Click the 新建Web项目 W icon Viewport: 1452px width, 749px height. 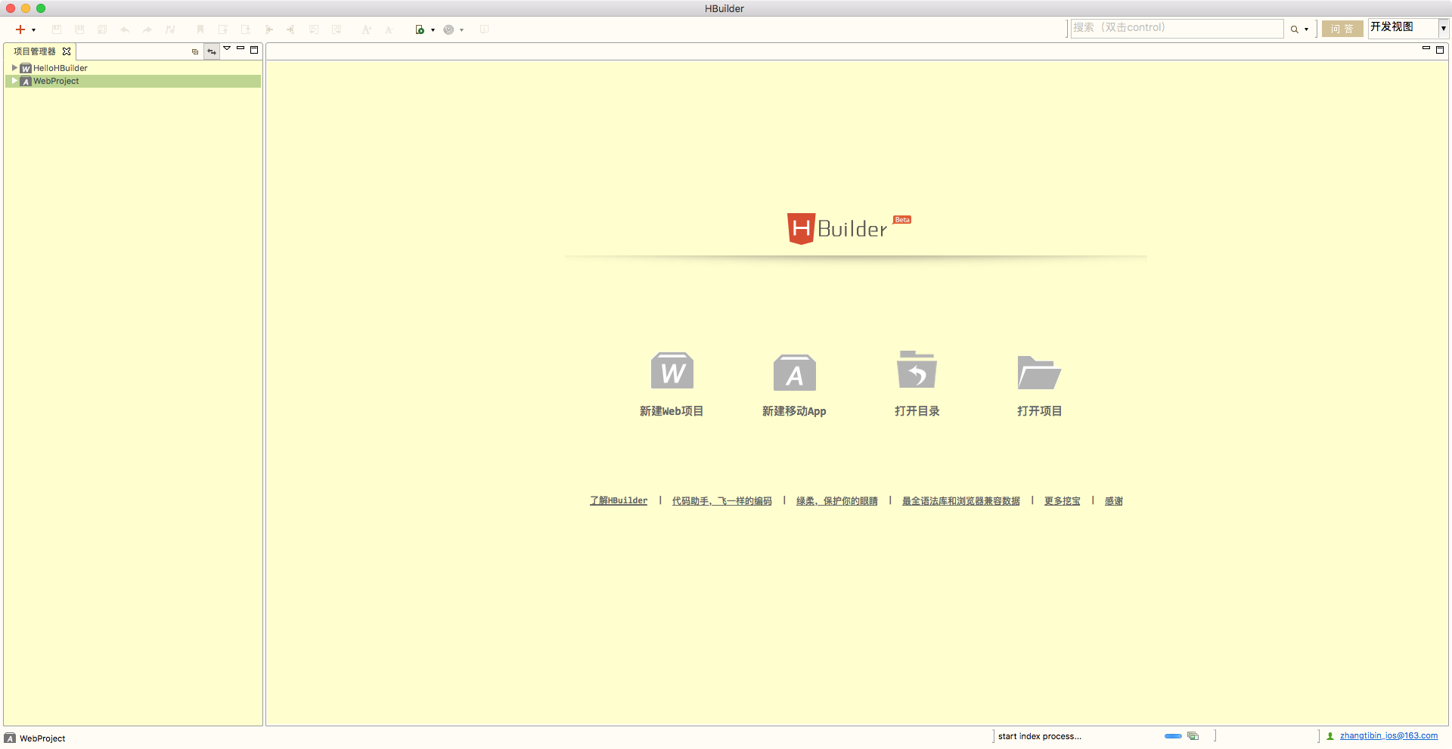pyautogui.click(x=672, y=371)
